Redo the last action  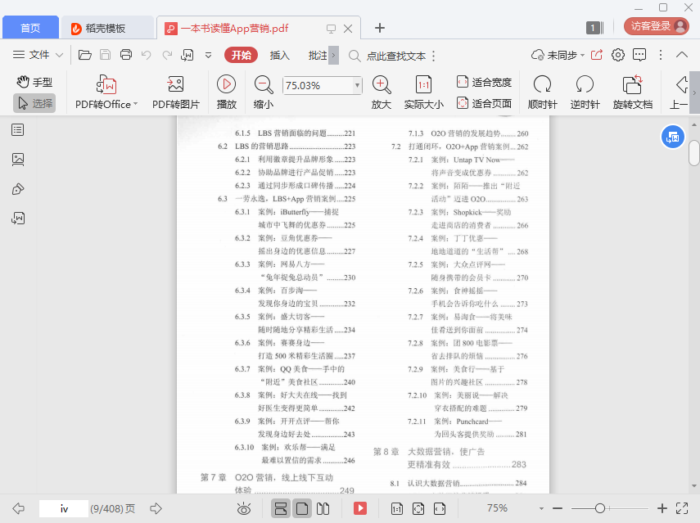pyautogui.click(x=167, y=55)
